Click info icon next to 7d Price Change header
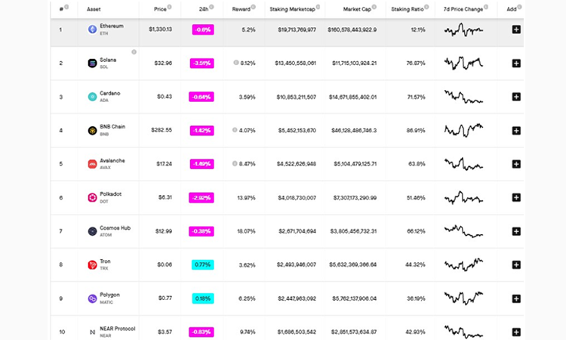The height and width of the screenshot is (340, 566). tap(486, 7)
